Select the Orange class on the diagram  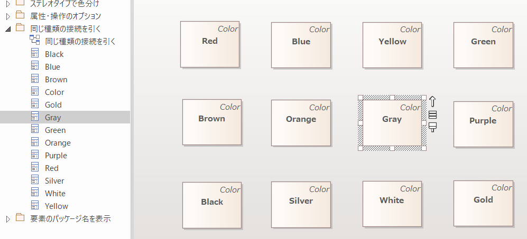301,122
